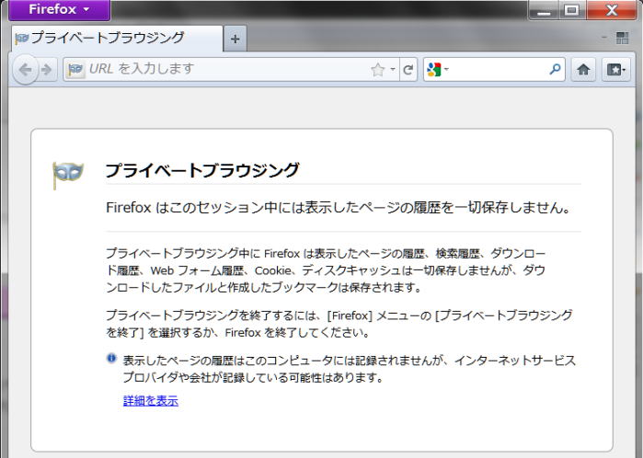Open the Google search engine selector
The image size is (643, 458).
point(438,69)
